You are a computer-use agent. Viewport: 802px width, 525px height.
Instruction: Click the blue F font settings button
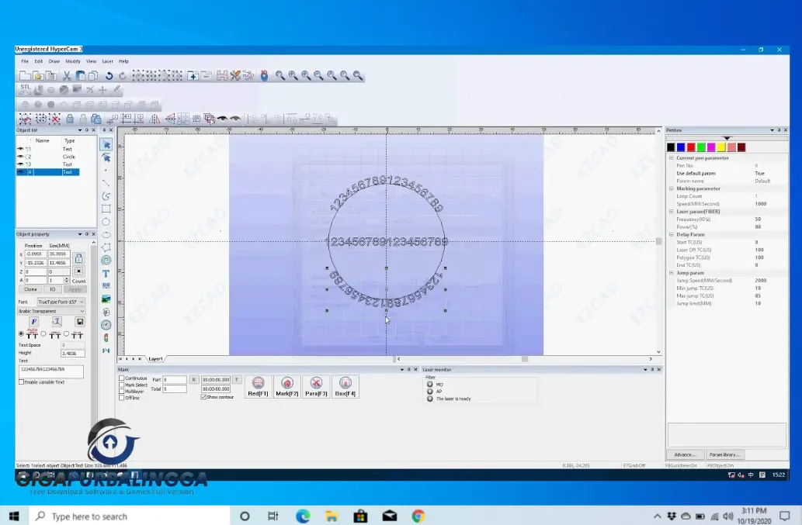(33, 321)
